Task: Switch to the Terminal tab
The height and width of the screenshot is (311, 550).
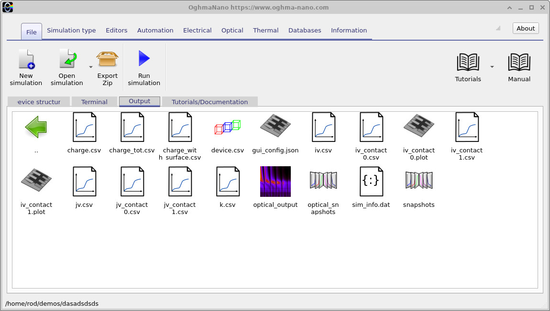Action: [x=94, y=102]
